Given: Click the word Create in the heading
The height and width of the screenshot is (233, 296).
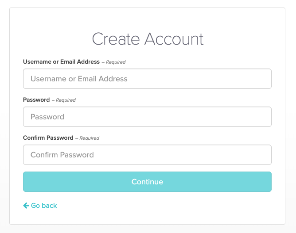Looking at the screenshot, I should [117, 39].
